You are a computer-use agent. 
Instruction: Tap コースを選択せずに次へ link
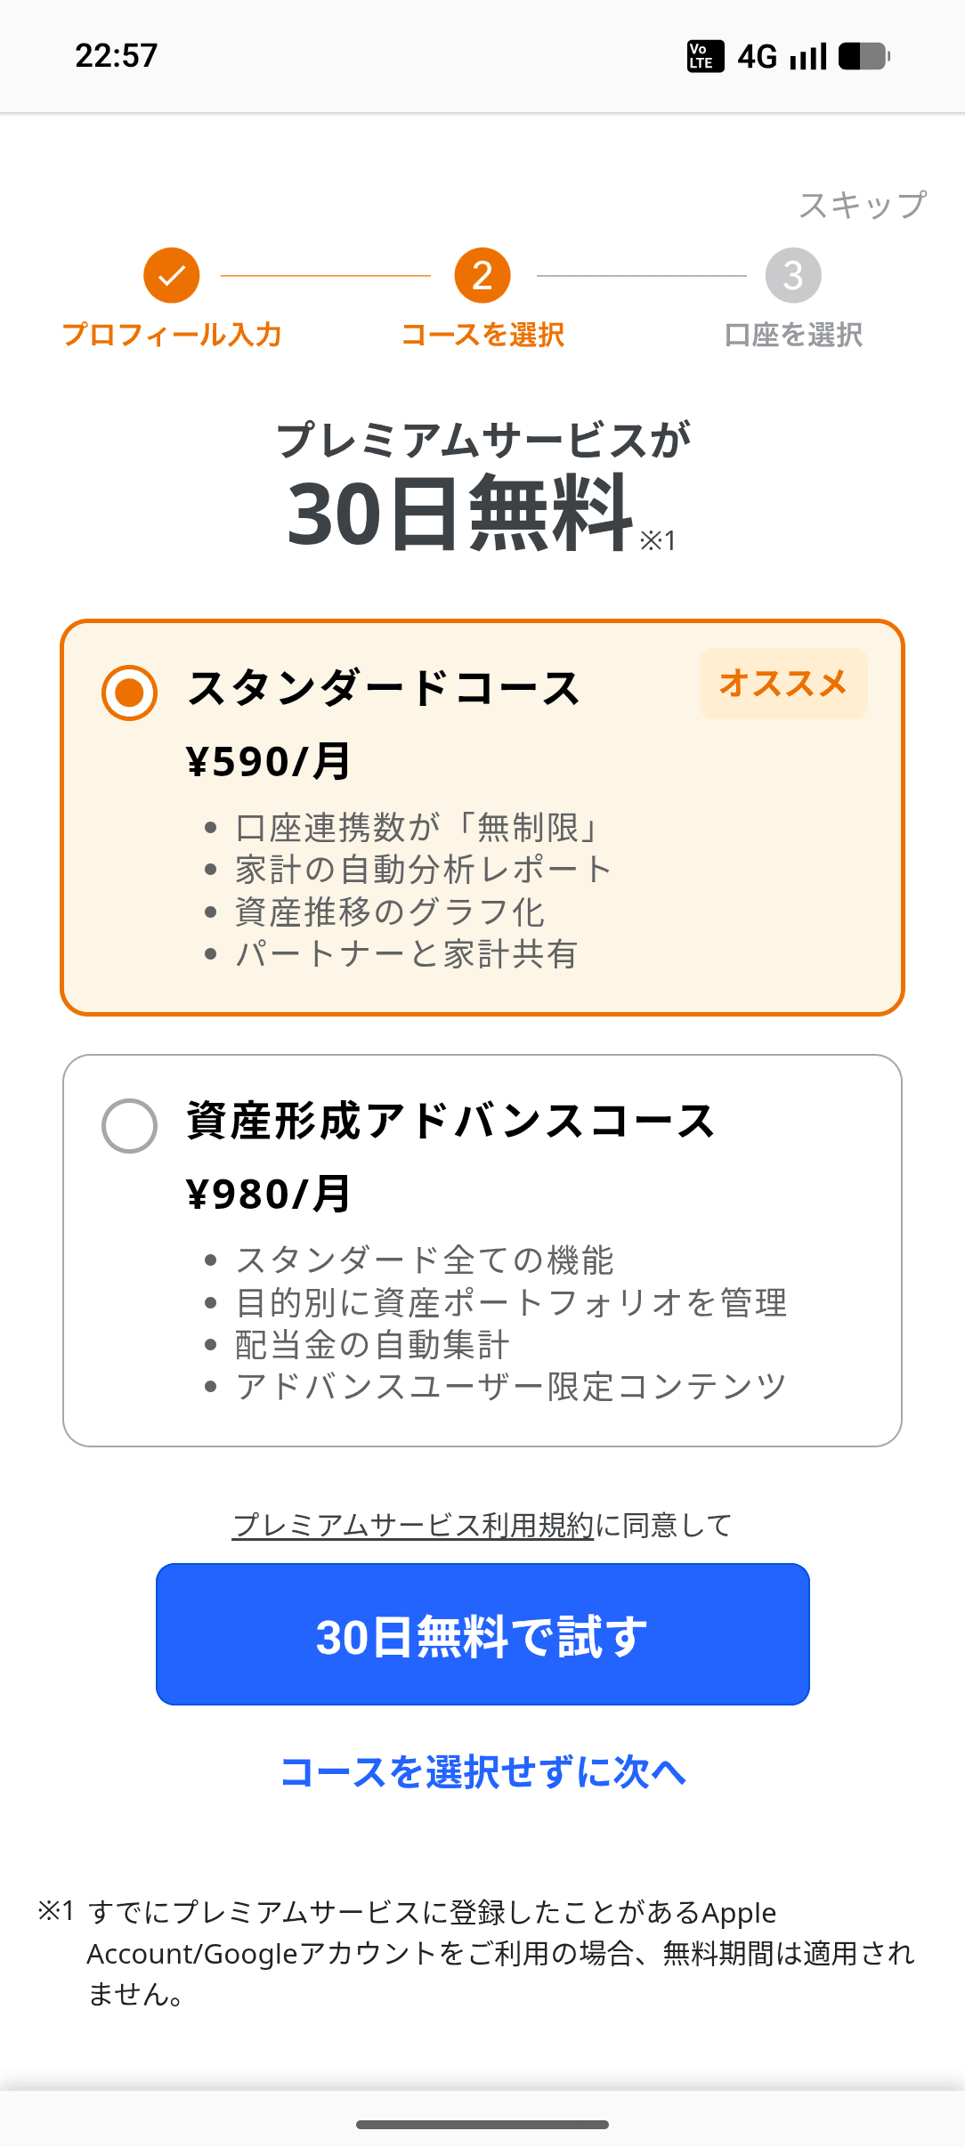pyautogui.click(x=482, y=1771)
